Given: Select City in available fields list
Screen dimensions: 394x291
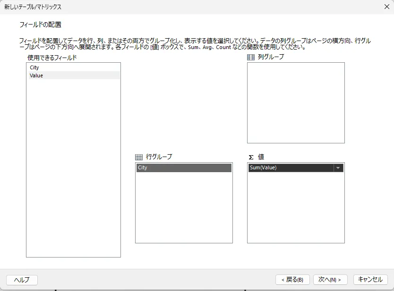Looking at the screenshot, I should [74, 67].
